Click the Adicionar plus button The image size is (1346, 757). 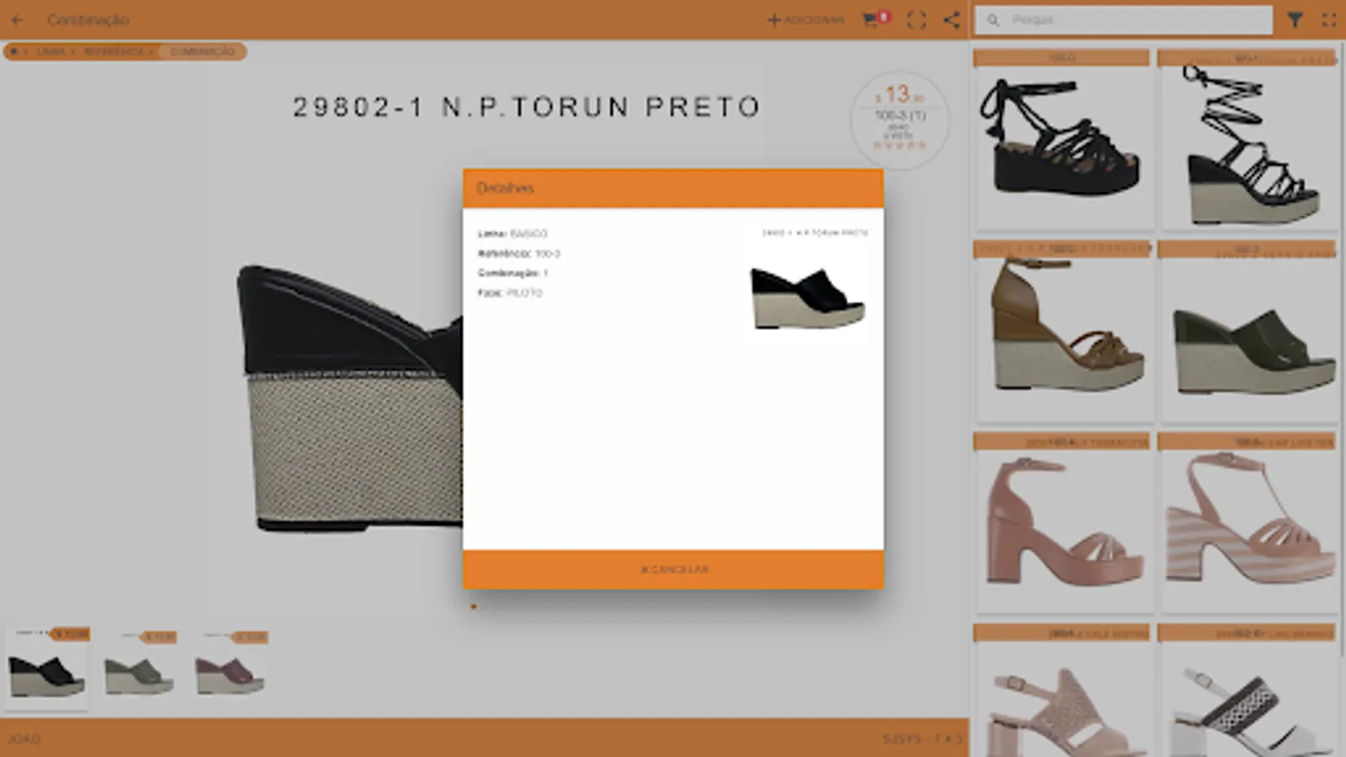(805, 19)
